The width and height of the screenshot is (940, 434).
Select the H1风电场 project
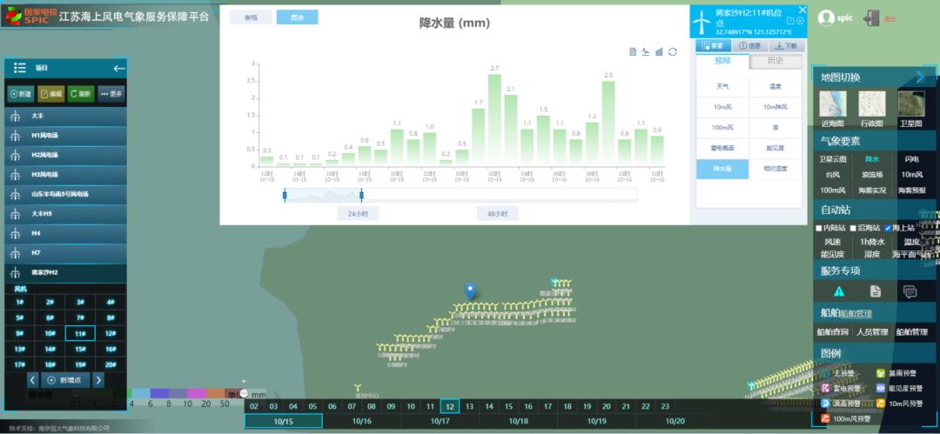coord(65,136)
